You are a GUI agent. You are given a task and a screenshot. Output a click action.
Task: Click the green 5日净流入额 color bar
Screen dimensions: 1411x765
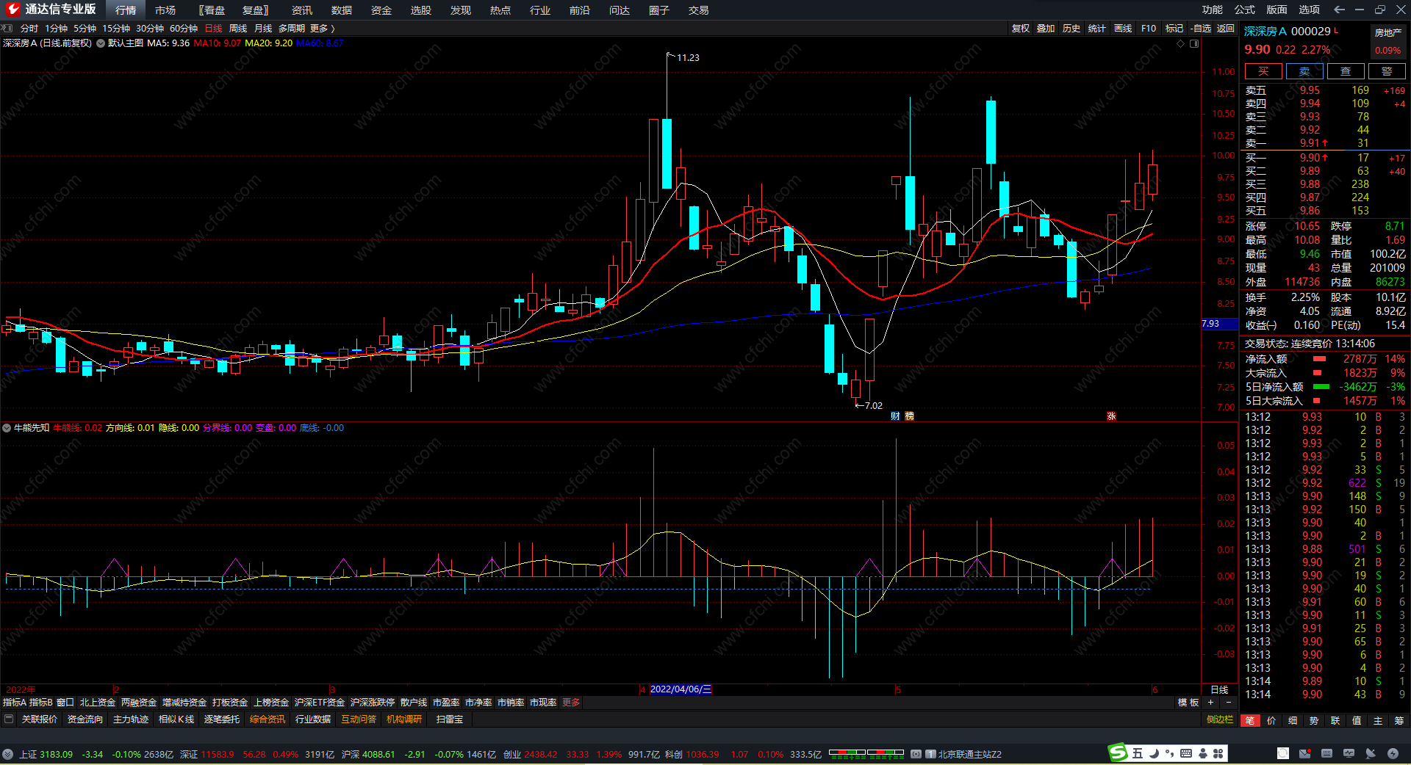1321,387
